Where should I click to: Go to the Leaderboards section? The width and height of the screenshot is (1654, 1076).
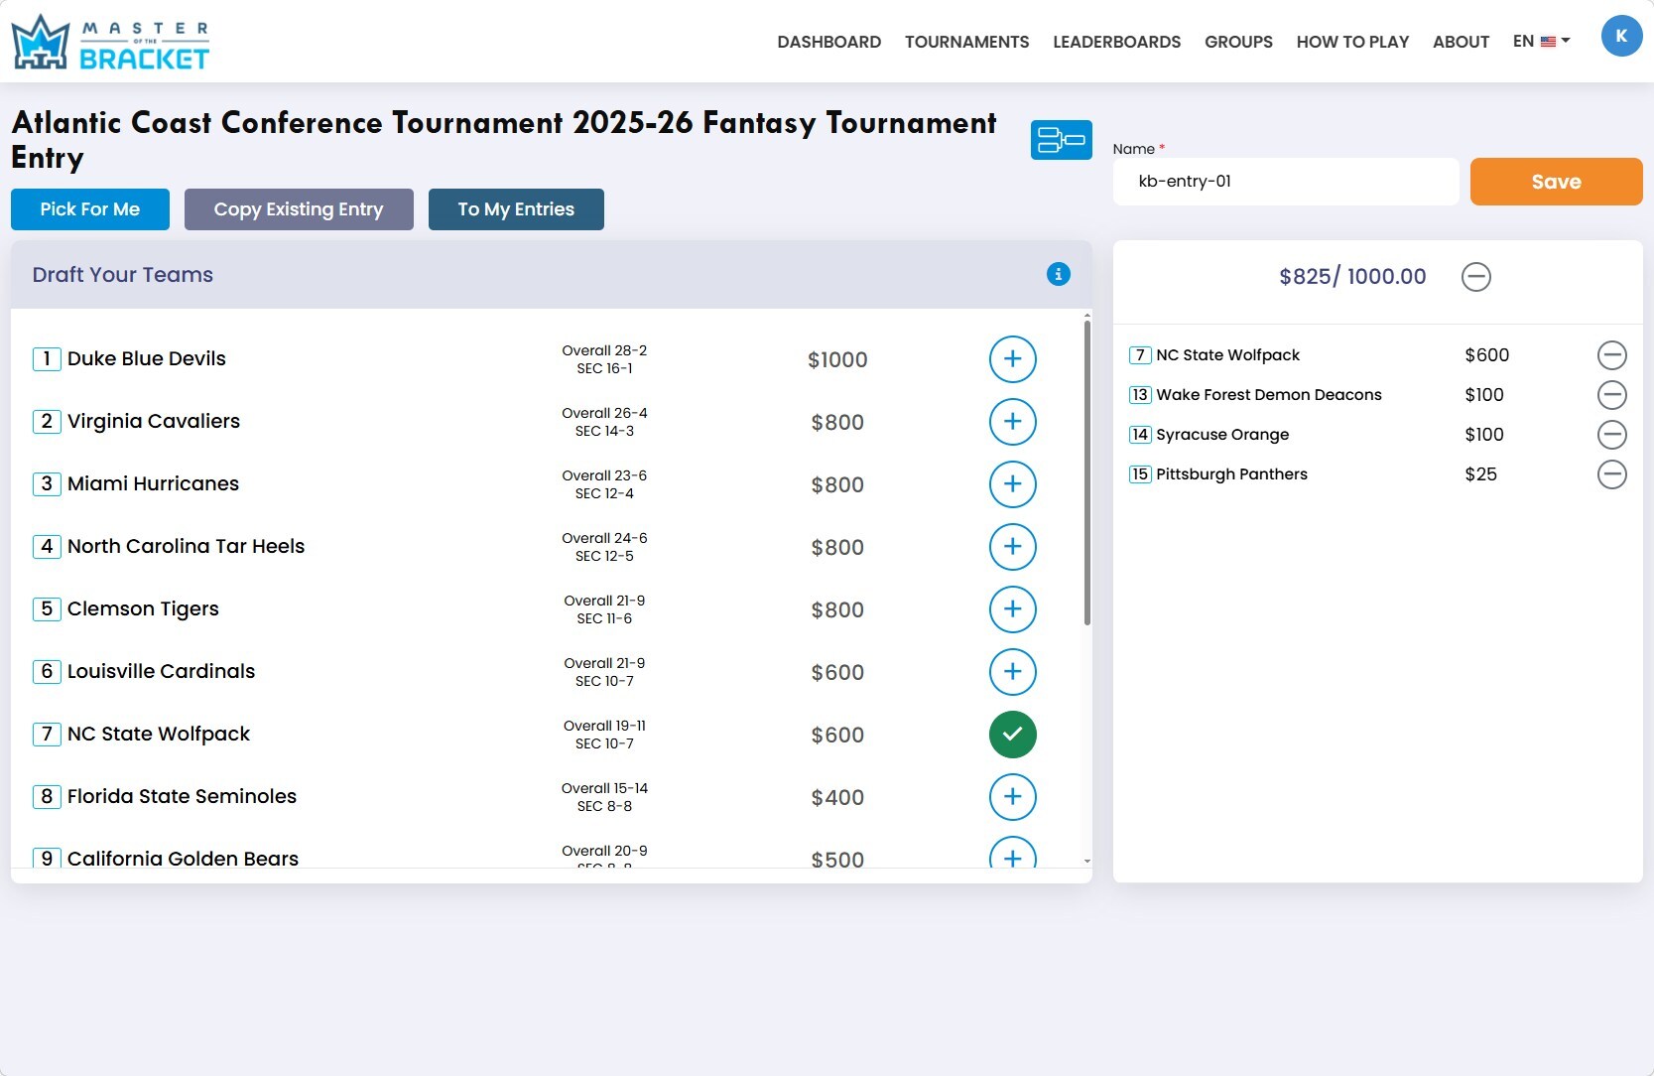(1116, 42)
